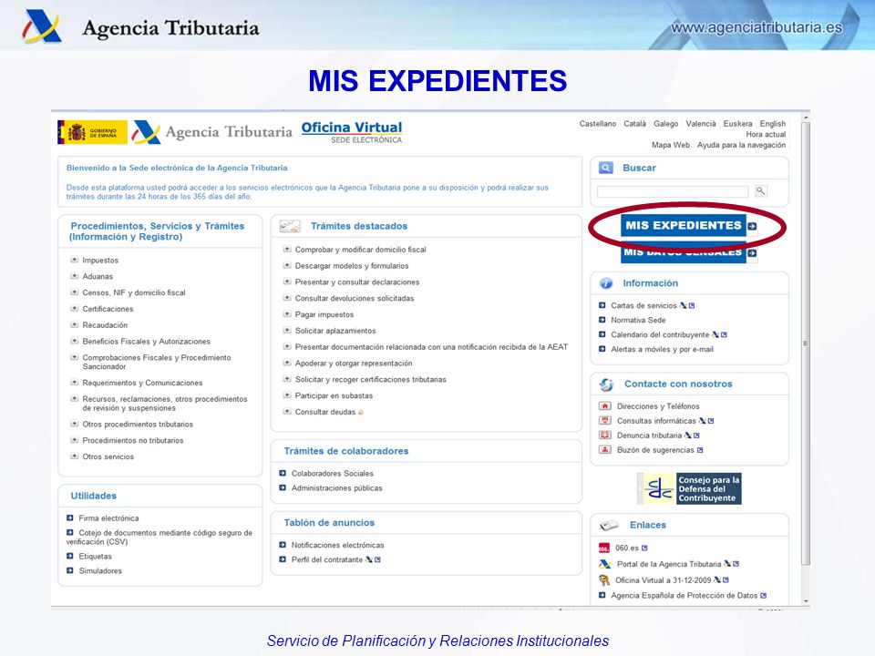Click the Buzón de sugerencias icon
This screenshot has height=656, width=875.
point(605,449)
